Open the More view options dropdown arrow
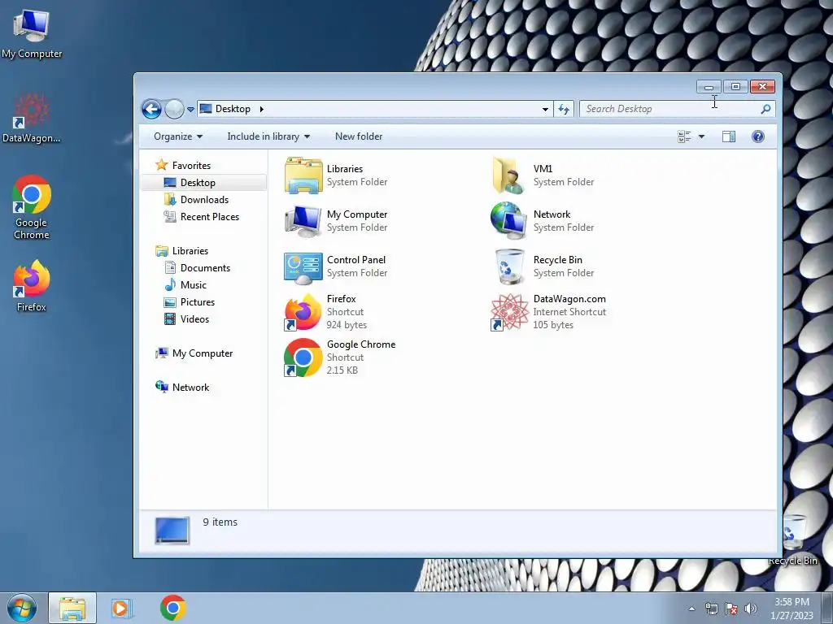The height and width of the screenshot is (624, 833). [x=701, y=136]
